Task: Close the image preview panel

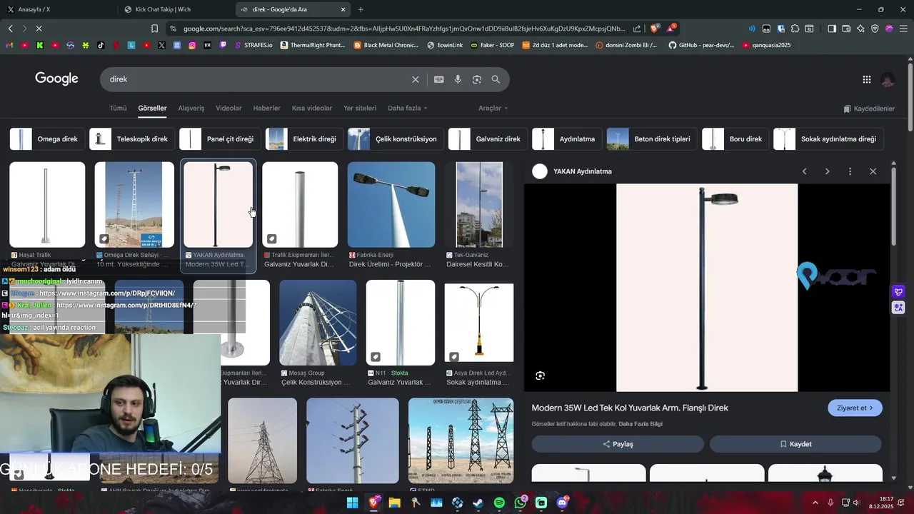Action: tap(873, 171)
